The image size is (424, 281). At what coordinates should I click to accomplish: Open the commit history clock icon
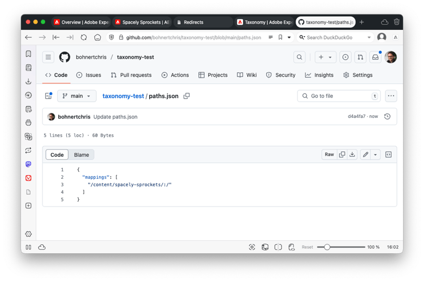point(387,116)
